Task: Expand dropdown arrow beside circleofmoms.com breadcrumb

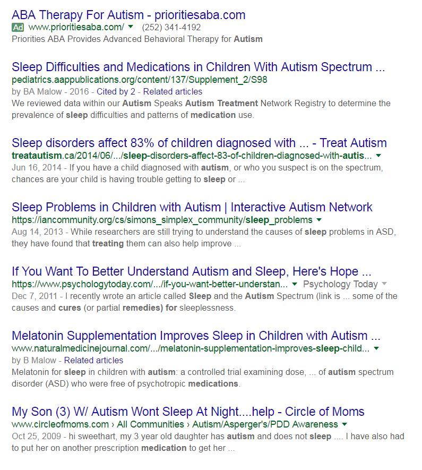Action: point(345,424)
